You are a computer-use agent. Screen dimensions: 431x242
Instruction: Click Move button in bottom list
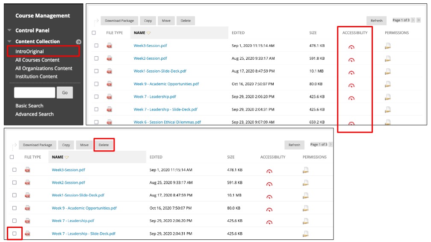point(84,145)
